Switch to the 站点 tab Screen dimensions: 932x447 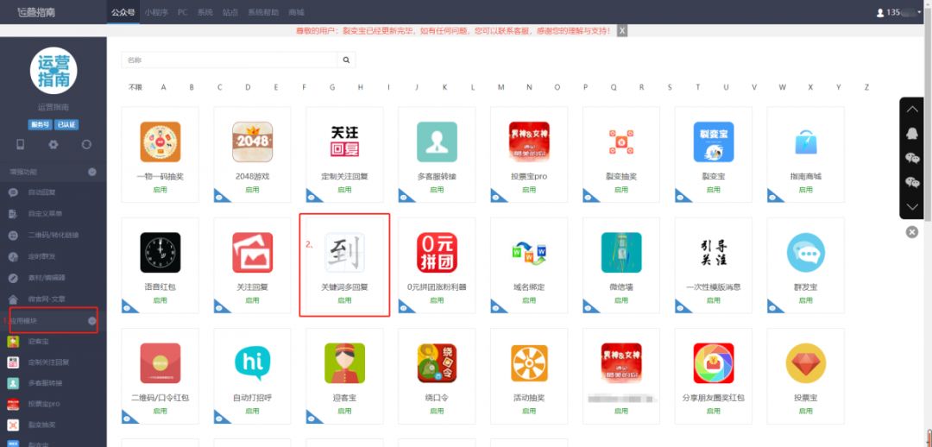click(x=230, y=12)
